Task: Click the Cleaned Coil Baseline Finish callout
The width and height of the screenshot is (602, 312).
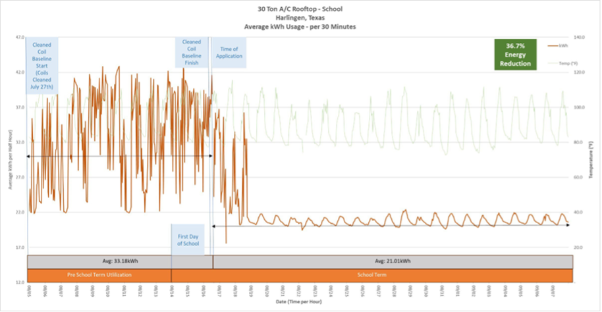Action: click(x=192, y=53)
